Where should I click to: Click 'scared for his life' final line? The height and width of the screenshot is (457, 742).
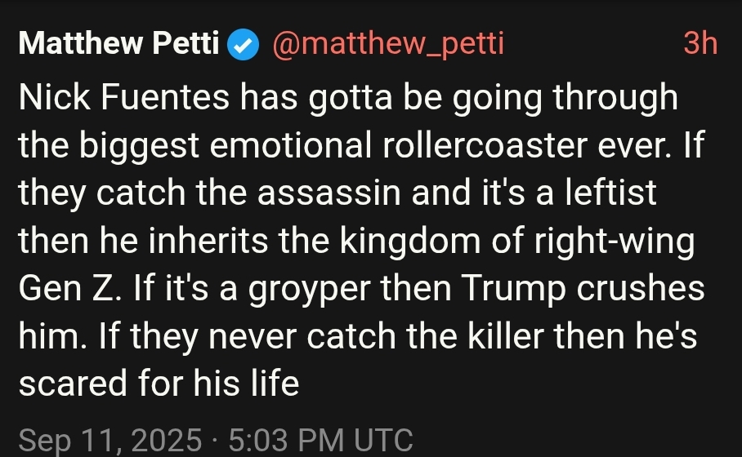click(159, 384)
